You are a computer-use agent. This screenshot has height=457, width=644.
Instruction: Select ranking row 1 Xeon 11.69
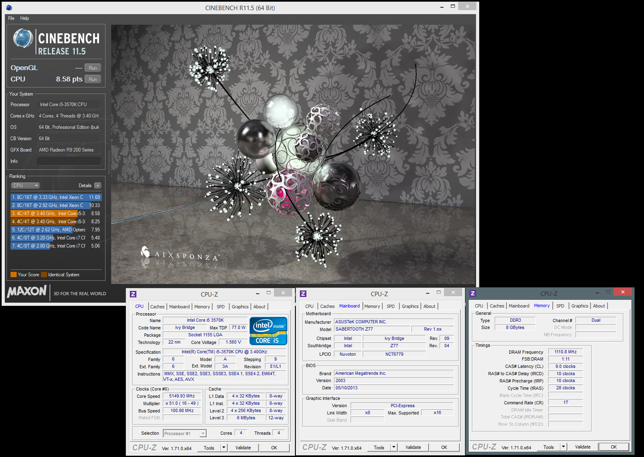[56, 197]
